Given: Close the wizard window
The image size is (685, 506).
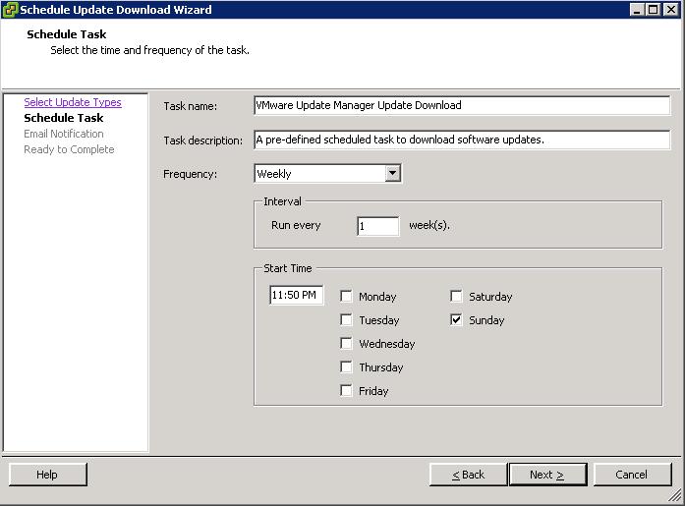Looking at the screenshot, I should click(670, 10).
